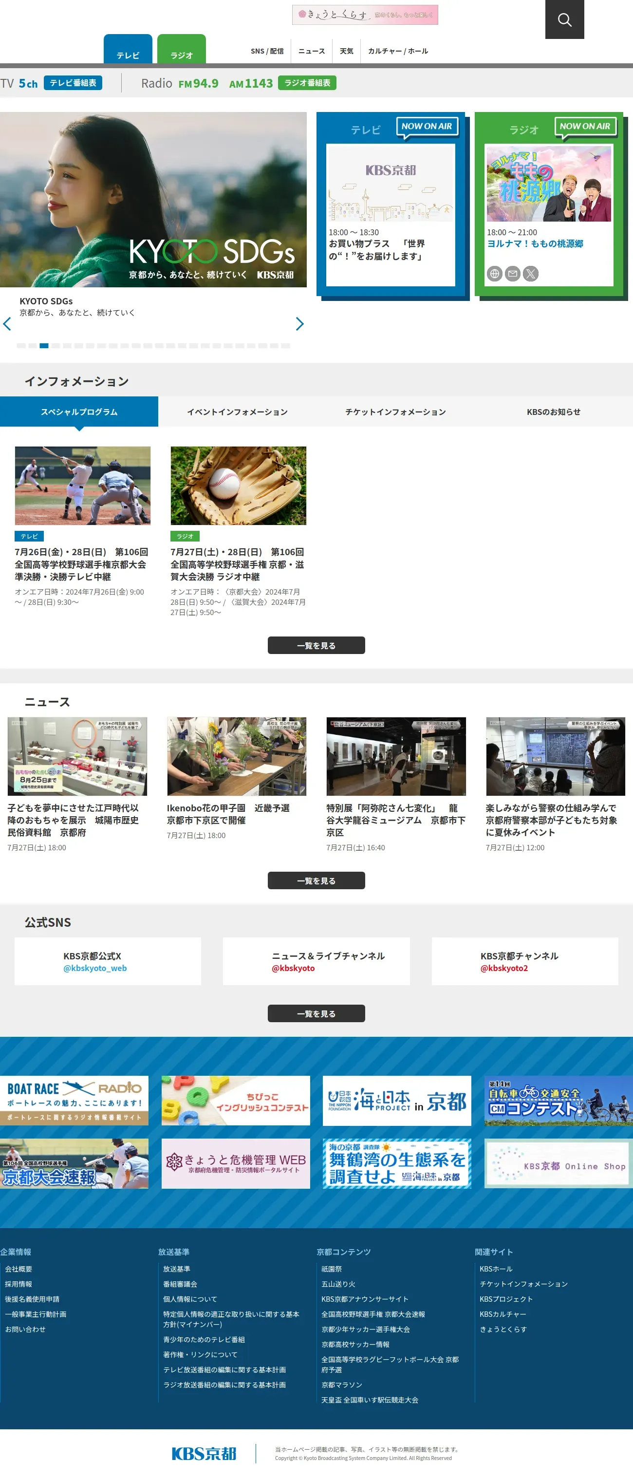Open SNS / 配信 menu

(267, 51)
